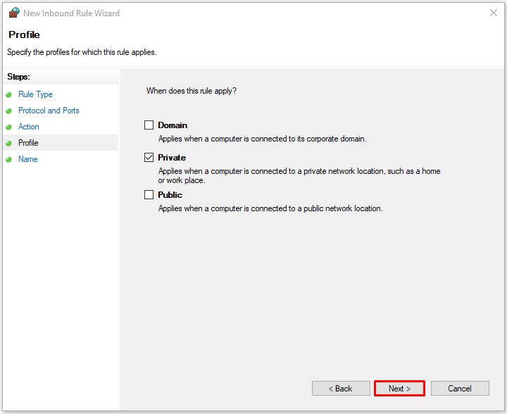Tick the Public profile checkbox
The height and width of the screenshot is (414, 507).
pyautogui.click(x=149, y=195)
